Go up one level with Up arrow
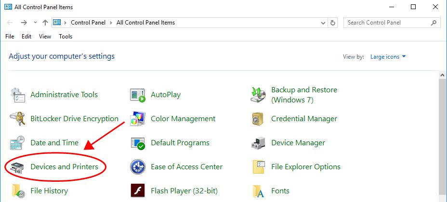Image resolution: width=447 pixels, height=202 pixels. point(45,23)
